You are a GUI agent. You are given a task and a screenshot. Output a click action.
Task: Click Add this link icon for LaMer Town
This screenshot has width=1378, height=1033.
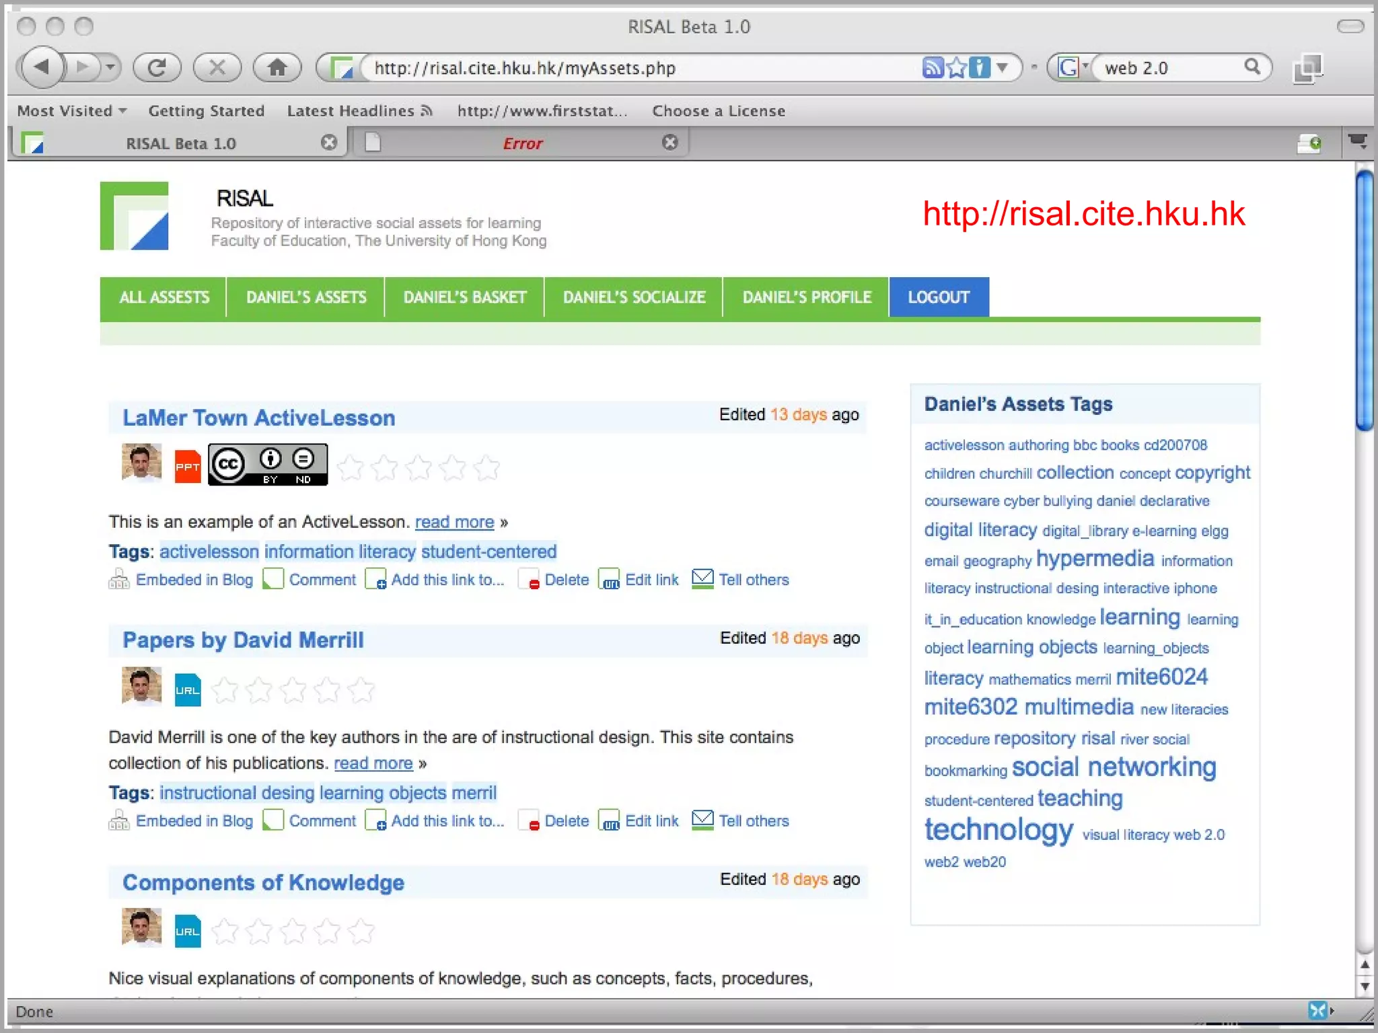[x=375, y=579]
